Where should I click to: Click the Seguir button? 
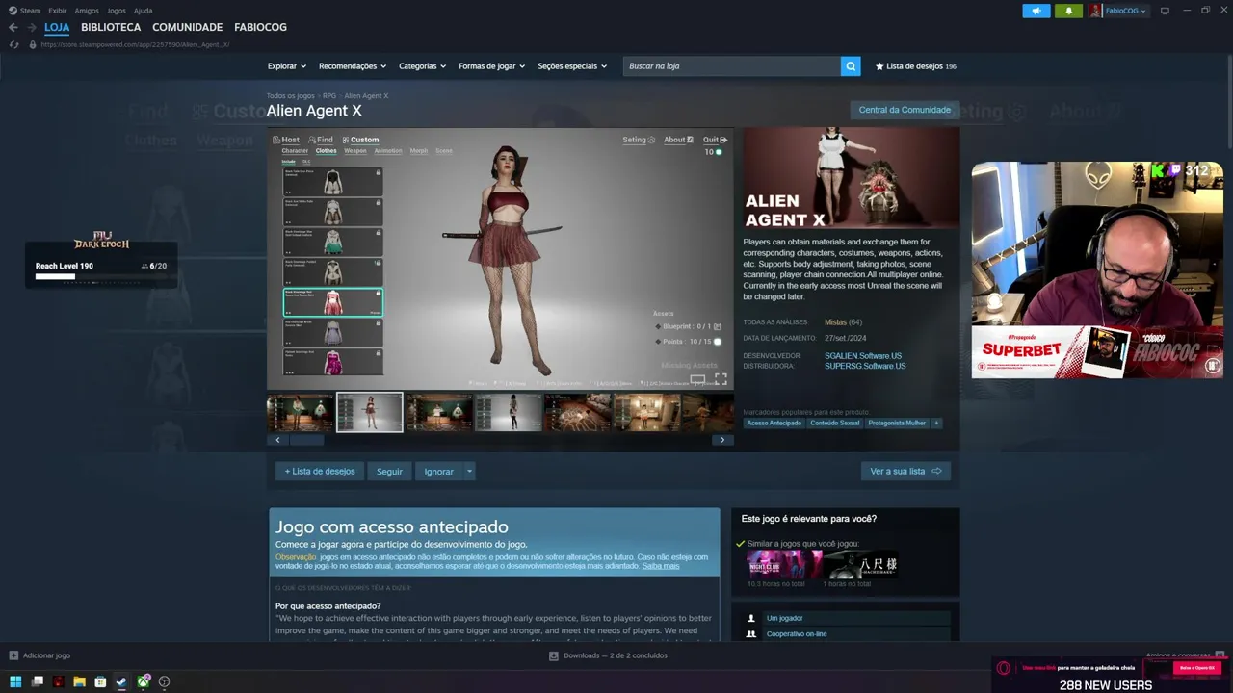click(x=389, y=472)
